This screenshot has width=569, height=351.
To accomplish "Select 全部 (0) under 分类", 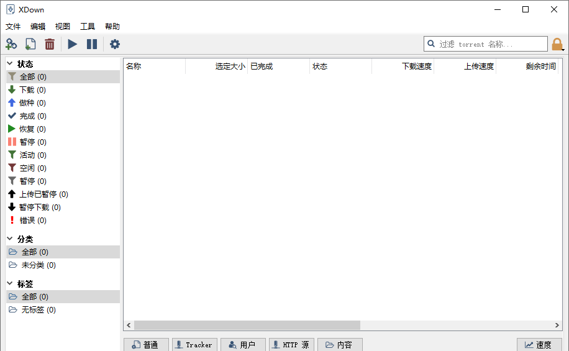I will point(63,252).
